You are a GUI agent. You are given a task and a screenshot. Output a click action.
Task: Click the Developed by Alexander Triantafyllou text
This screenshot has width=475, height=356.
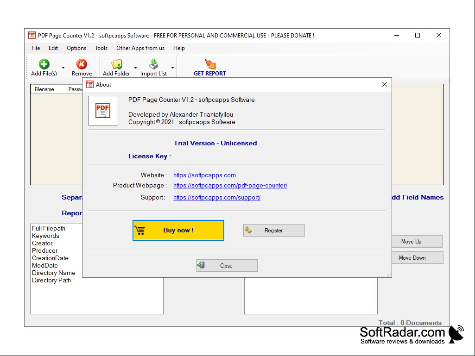tap(181, 114)
